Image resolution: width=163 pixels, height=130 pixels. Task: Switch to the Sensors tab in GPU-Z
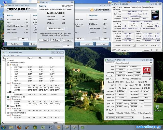point(118,63)
